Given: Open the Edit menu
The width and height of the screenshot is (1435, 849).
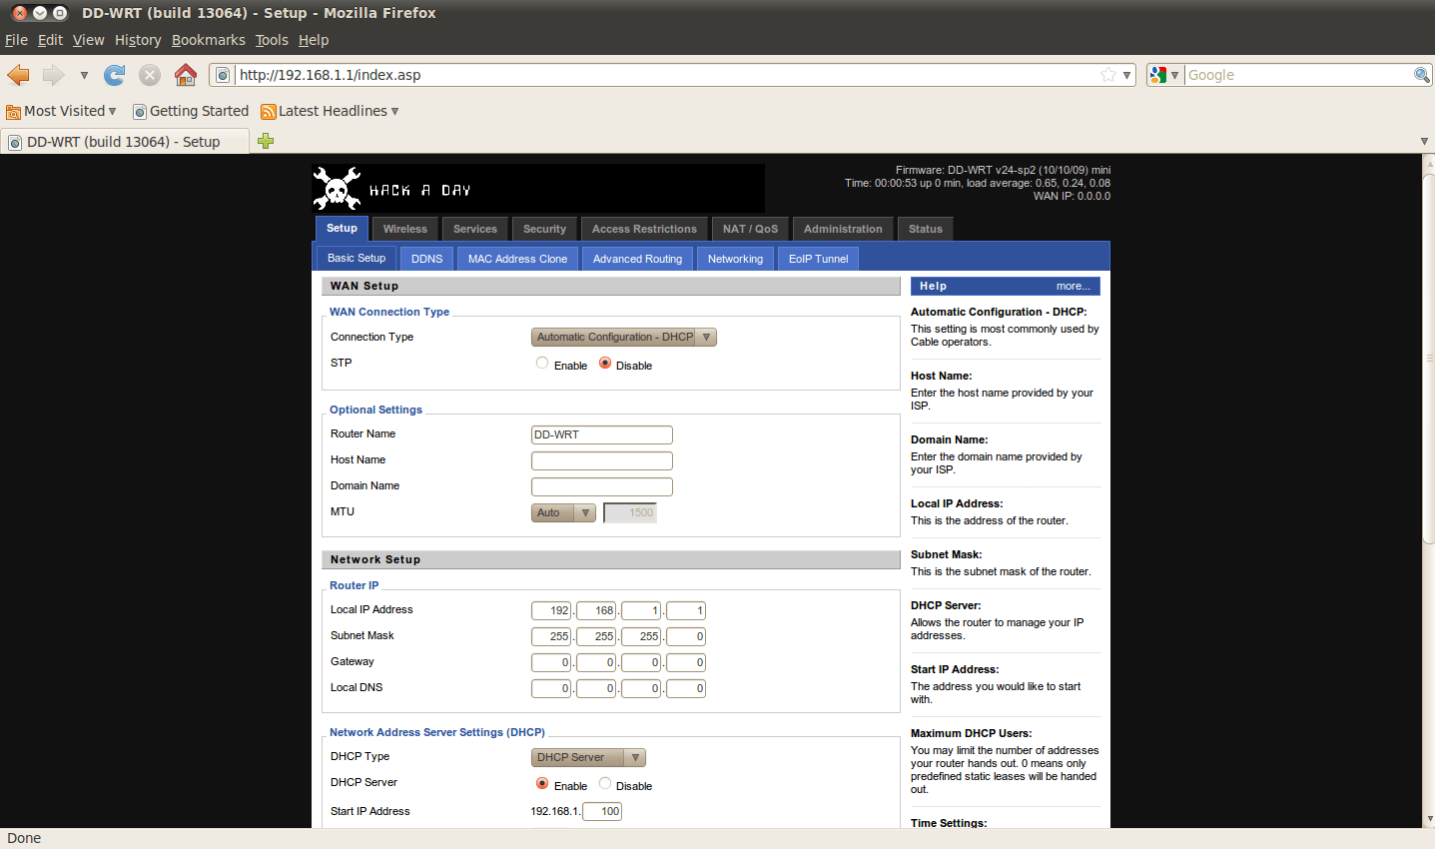Looking at the screenshot, I should pyautogui.click(x=50, y=40).
